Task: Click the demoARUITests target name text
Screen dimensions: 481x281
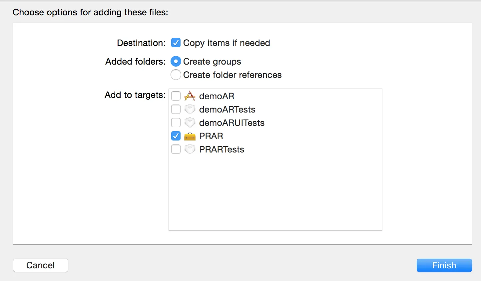Action: tap(232, 123)
